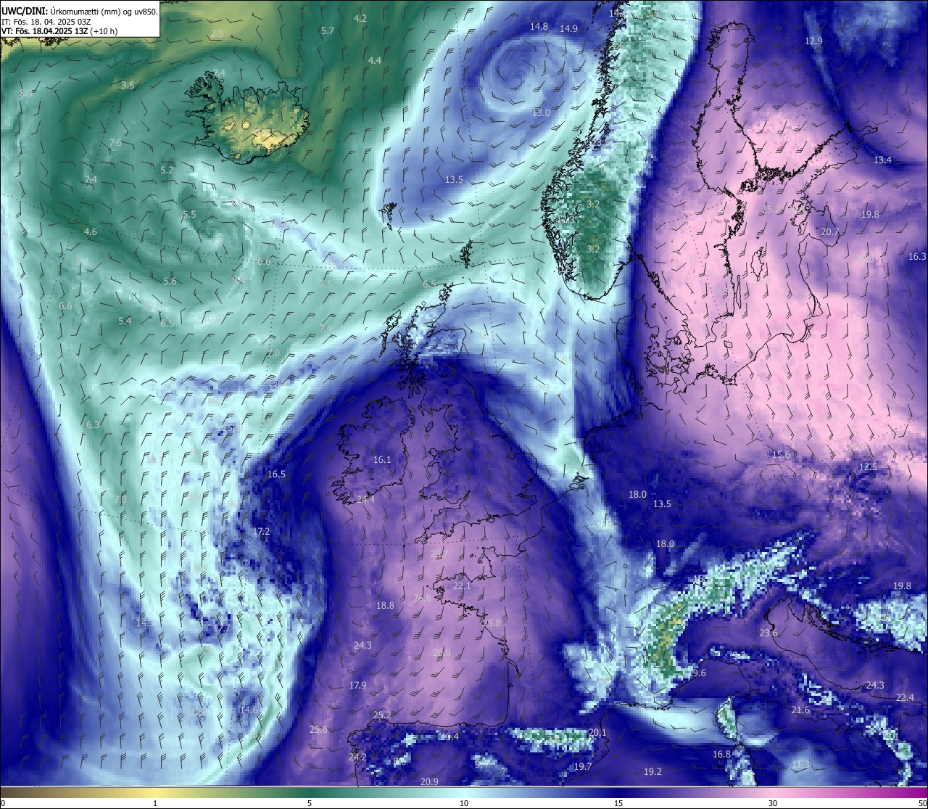Click the map value 16.8
Screen dimensions: 928x809
pyautogui.click(x=721, y=755)
